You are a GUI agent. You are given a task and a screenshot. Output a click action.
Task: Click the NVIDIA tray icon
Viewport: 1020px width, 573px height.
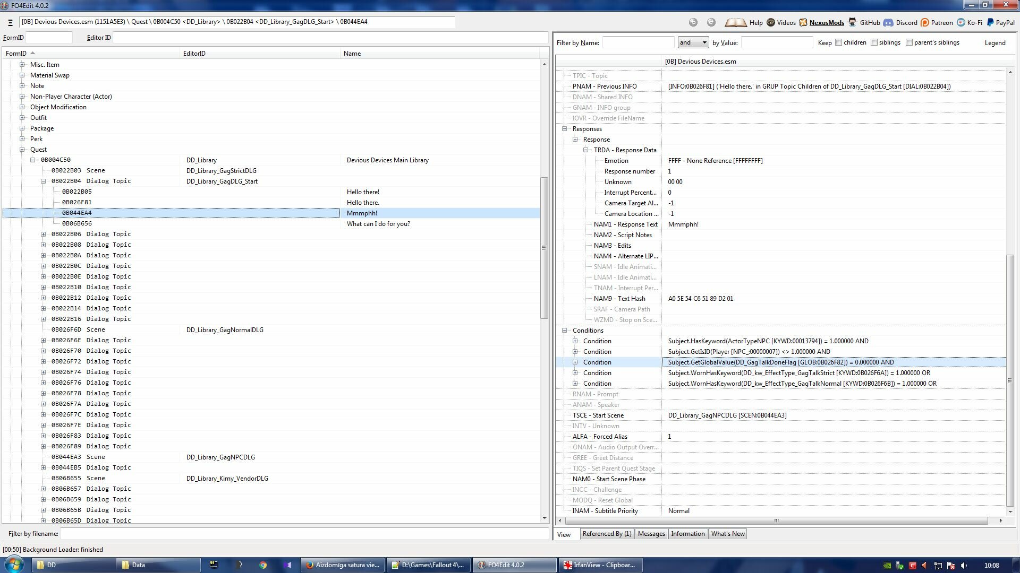(x=887, y=566)
